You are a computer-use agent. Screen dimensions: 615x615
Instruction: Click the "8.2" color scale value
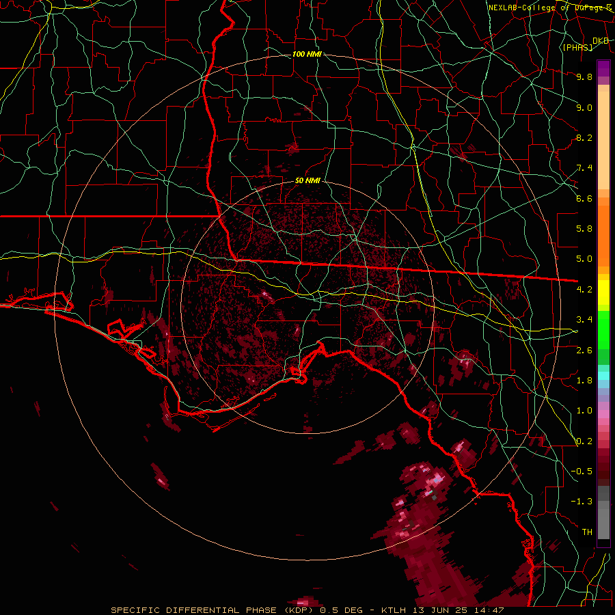[584, 137]
